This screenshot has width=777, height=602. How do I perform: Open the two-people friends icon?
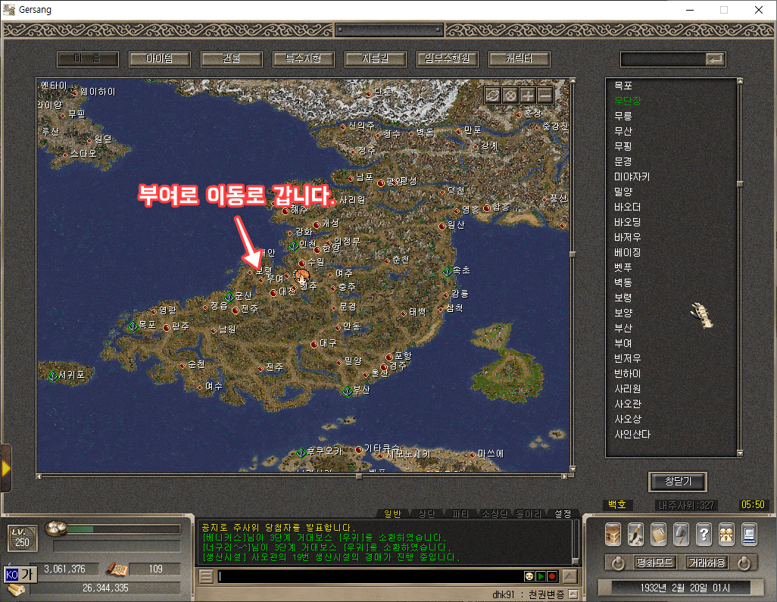click(x=726, y=535)
